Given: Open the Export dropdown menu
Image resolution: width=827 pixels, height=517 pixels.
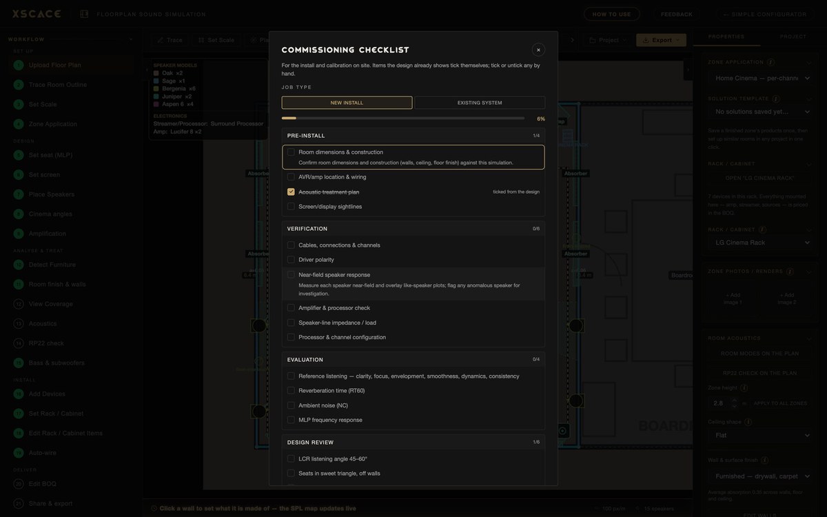Looking at the screenshot, I should tap(661, 40).
